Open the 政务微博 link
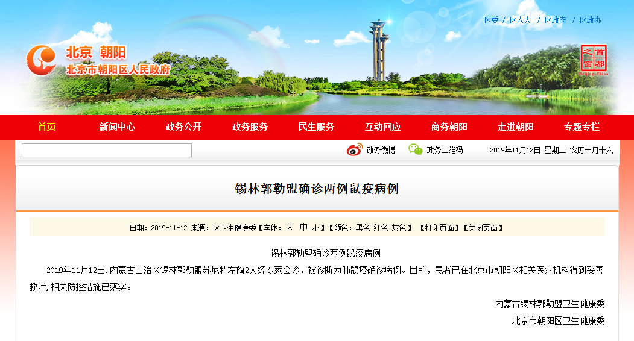The image size is (634, 341). [x=381, y=150]
